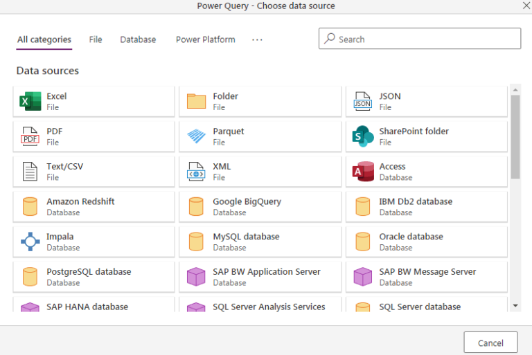This screenshot has width=532, height=355.
Task: Select the Excel file icon
Action: pyautogui.click(x=30, y=101)
